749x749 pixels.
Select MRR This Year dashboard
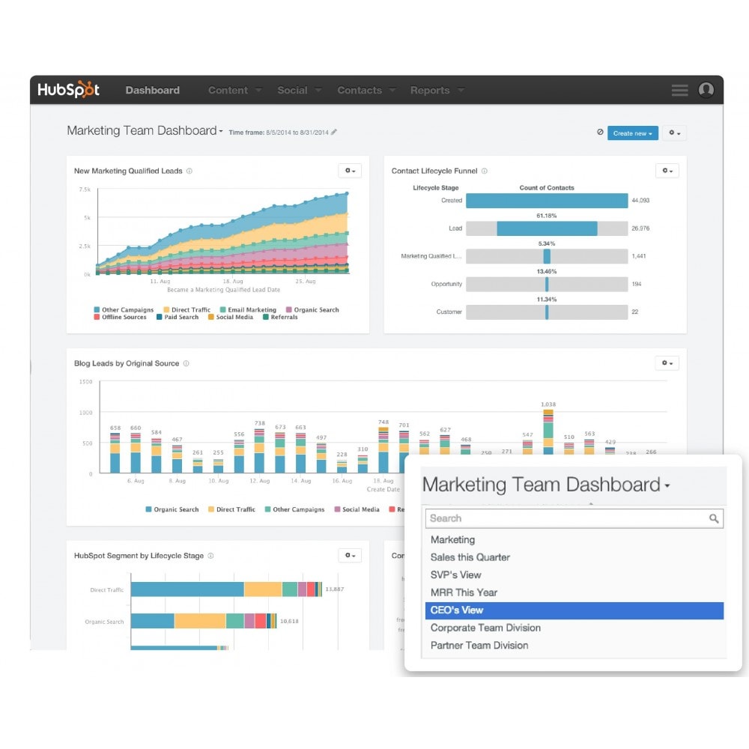(x=574, y=592)
